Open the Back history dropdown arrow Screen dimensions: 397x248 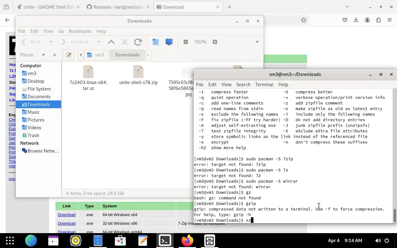[x=51, y=42]
